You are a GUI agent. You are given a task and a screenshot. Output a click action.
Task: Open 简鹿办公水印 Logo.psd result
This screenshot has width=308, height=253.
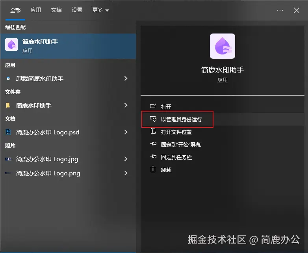pyautogui.click(x=68, y=132)
